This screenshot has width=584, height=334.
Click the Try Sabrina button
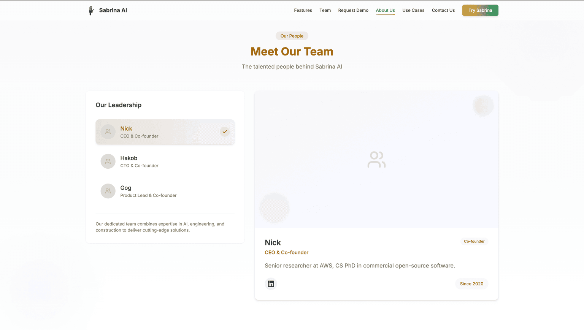click(480, 10)
